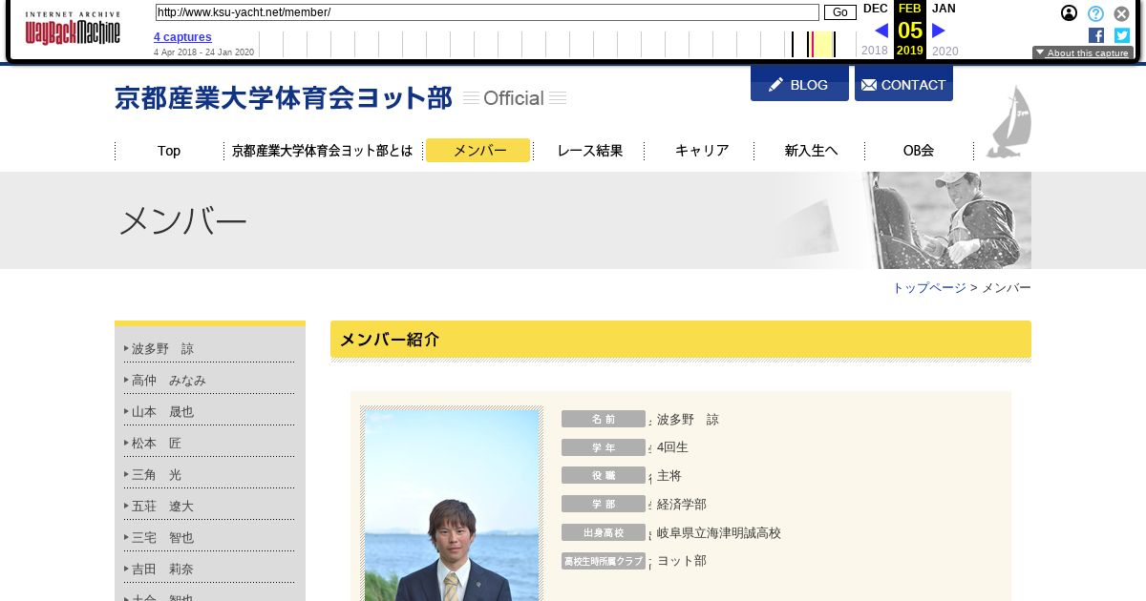Click the Wayback help question mark icon
This screenshot has width=1146, height=601.
(1095, 13)
